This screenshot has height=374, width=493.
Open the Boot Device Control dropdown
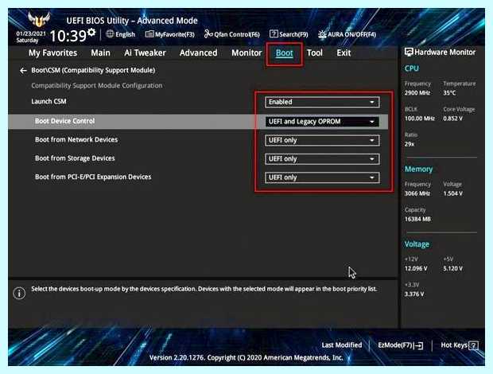(x=322, y=122)
